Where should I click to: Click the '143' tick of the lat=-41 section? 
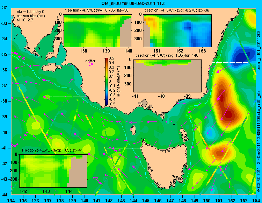[x=46, y=191]
